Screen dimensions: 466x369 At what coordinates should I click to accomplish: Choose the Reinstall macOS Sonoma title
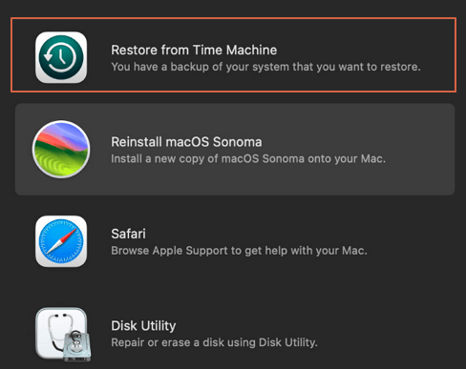(x=186, y=142)
